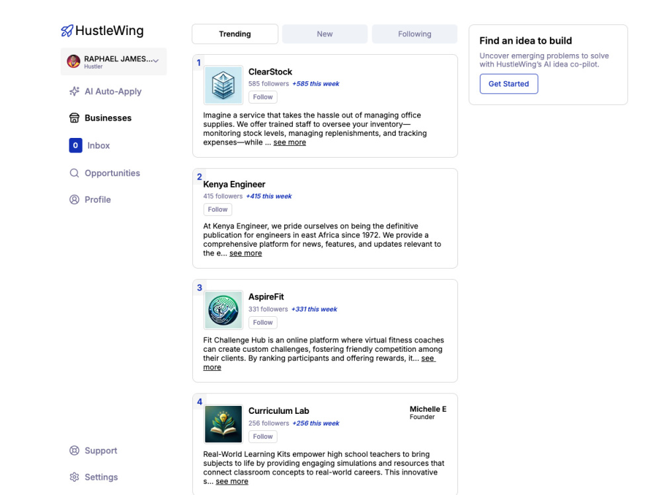Expand ClearStock description with see more

click(290, 143)
